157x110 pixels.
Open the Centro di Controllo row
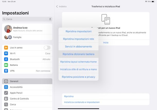click(27, 99)
